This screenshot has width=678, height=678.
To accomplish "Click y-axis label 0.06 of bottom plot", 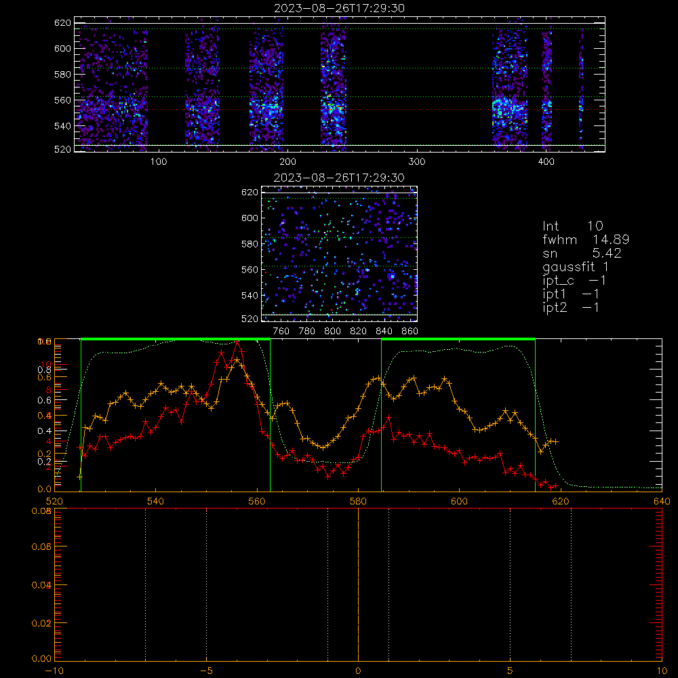I will pos(41,546).
